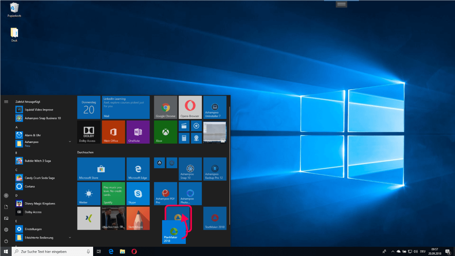455x256 pixels.
Task: Open the user account icon in Start rail
Action: pos(6,196)
